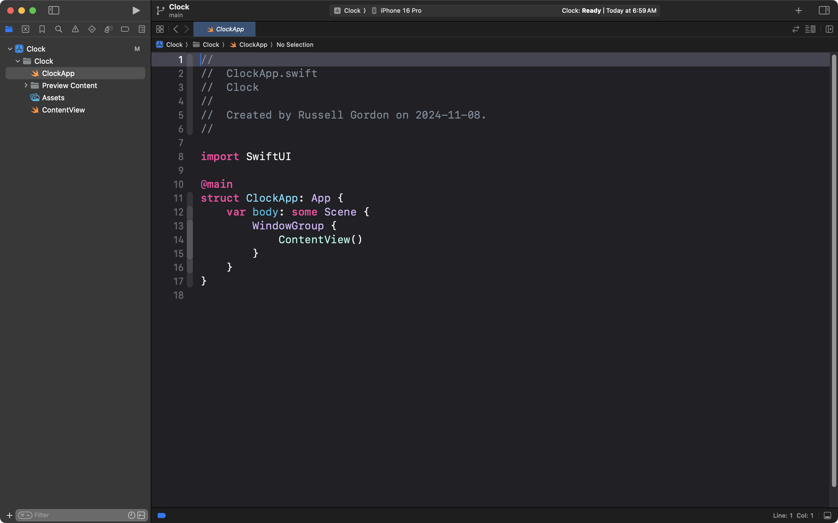Viewport: 838px width, 523px height.
Task: Open the Debug navigator
Action: 108,29
